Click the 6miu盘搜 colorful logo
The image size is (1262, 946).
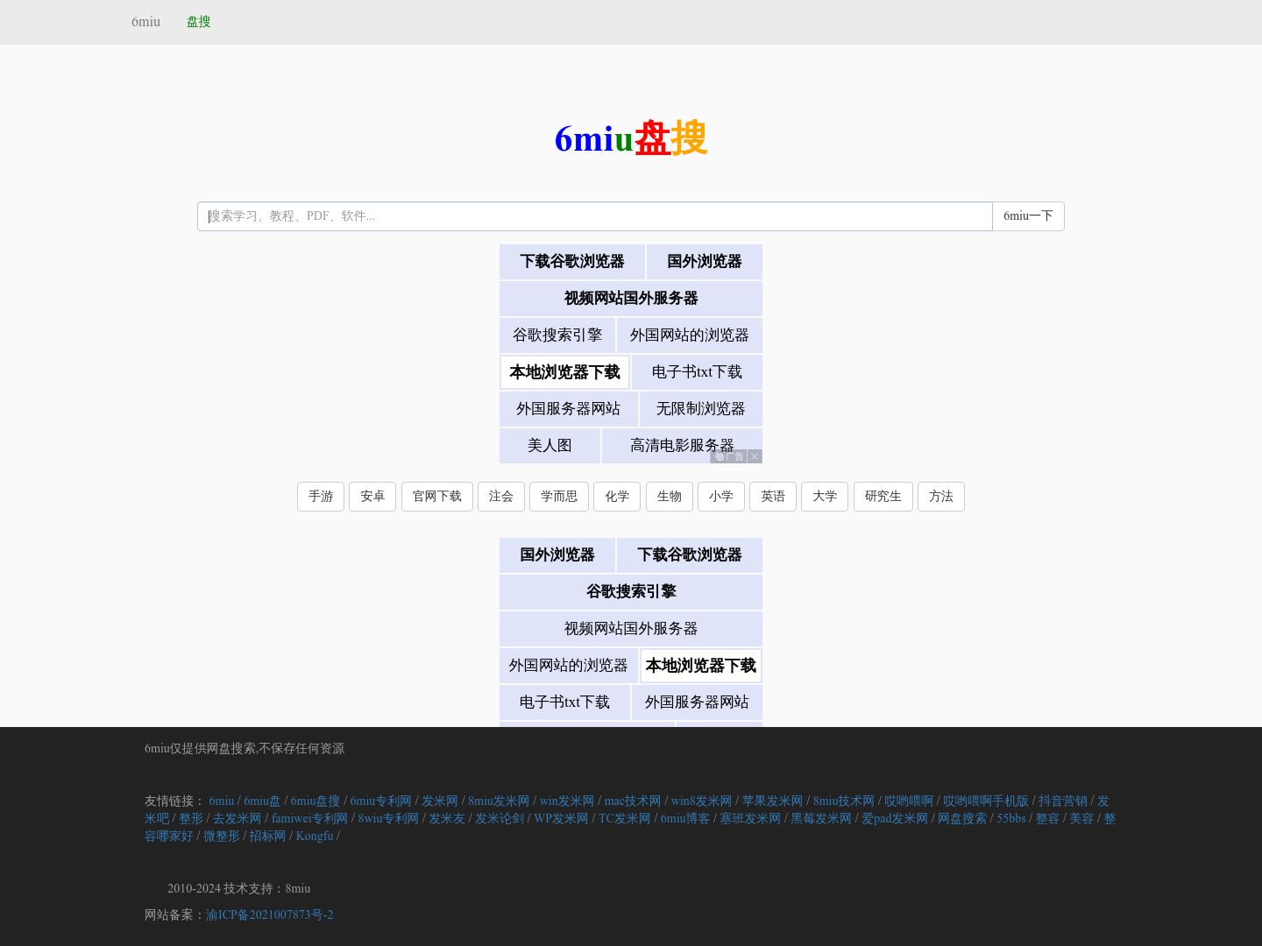coord(631,138)
